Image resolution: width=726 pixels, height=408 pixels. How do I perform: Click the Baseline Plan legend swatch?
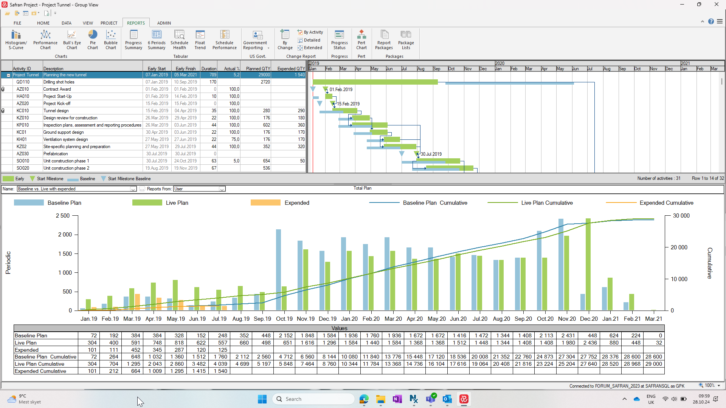29,203
